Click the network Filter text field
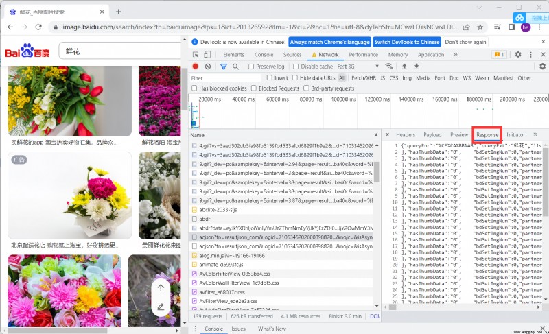Screen dimensions: 549x334 [225, 78]
